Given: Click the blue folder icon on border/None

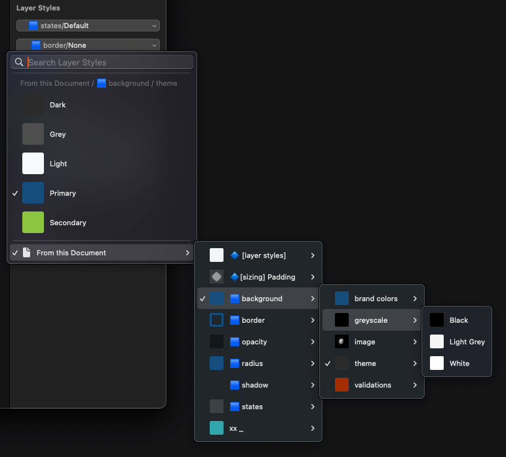Looking at the screenshot, I should (x=36, y=45).
